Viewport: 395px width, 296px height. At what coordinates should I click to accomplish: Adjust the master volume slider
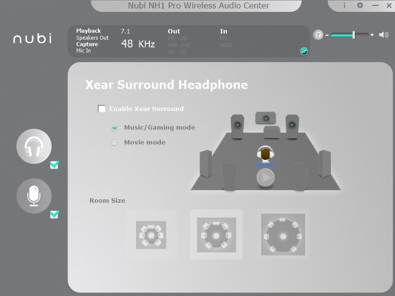pos(350,35)
